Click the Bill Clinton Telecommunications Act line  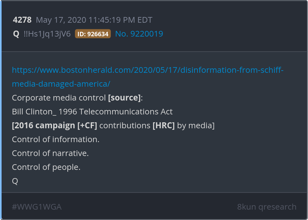coord(92,112)
